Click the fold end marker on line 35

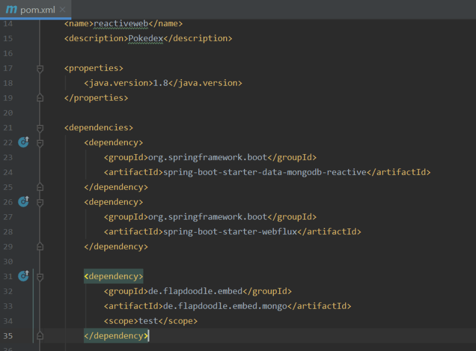coord(40,336)
